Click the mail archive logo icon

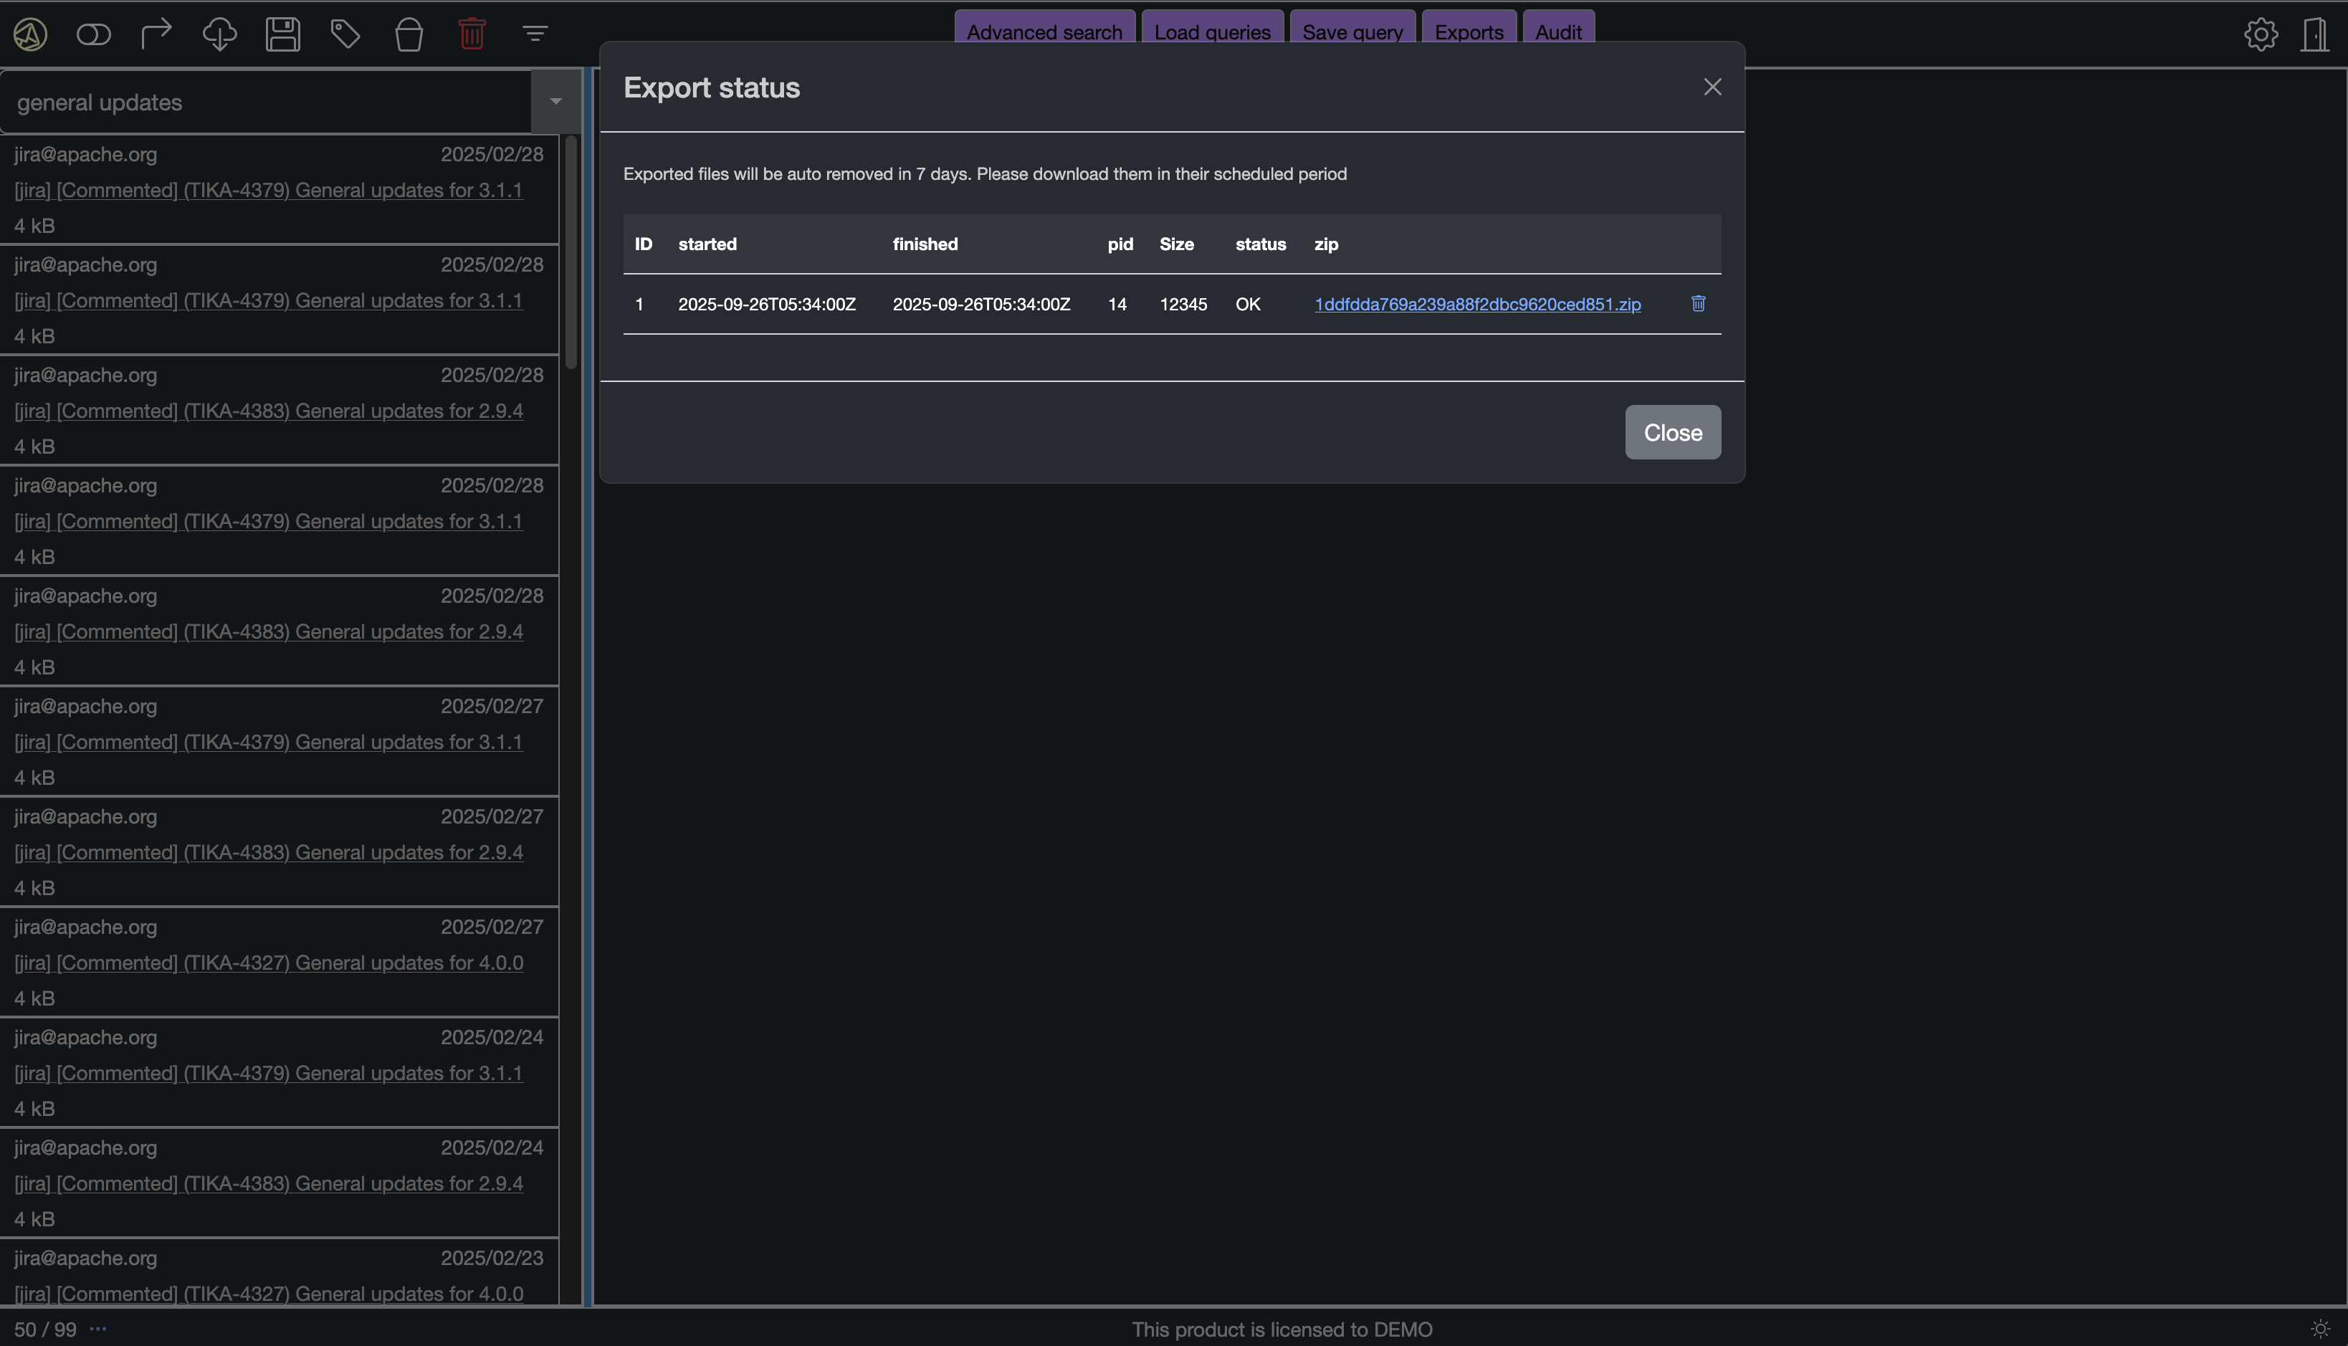31,35
